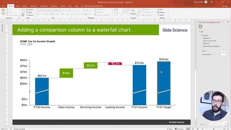
Task: Click the Tell me what you want search box
Action: click(93, 6)
